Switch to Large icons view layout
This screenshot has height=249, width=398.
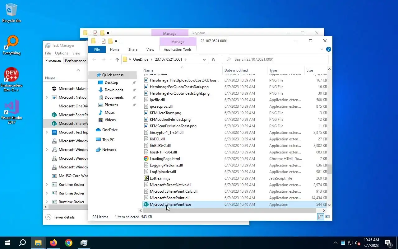pos(327,217)
